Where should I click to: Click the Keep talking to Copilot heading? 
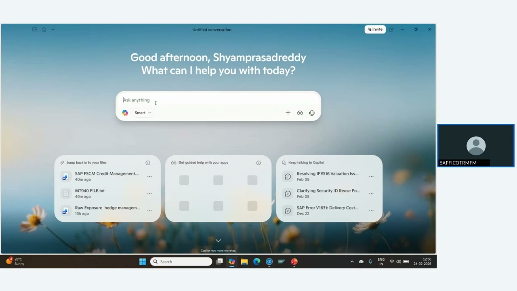(306, 162)
